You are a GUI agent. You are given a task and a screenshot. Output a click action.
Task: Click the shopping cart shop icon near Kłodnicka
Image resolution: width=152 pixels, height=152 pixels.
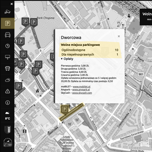coord(77,120)
